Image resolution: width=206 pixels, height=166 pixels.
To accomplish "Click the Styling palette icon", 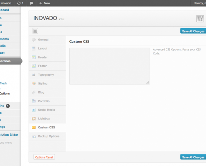I will click(34, 83).
